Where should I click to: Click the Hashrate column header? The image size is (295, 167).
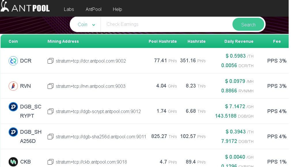click(x=196, y=41)
